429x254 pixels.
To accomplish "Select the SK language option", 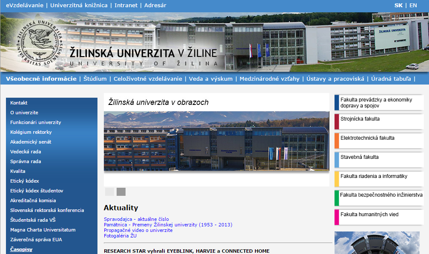I will click(399, 5).
